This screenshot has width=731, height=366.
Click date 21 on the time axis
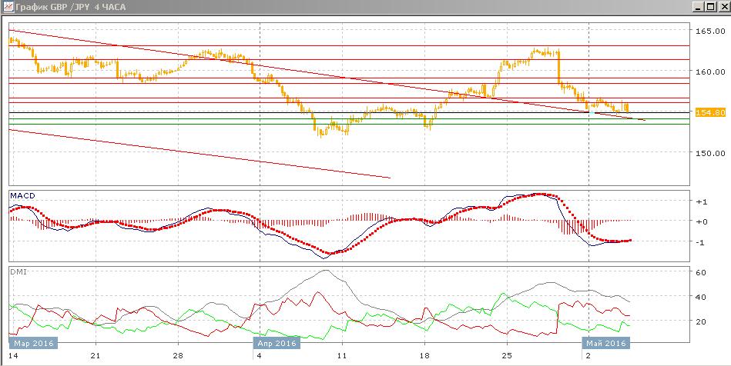(x=95, y=356)
